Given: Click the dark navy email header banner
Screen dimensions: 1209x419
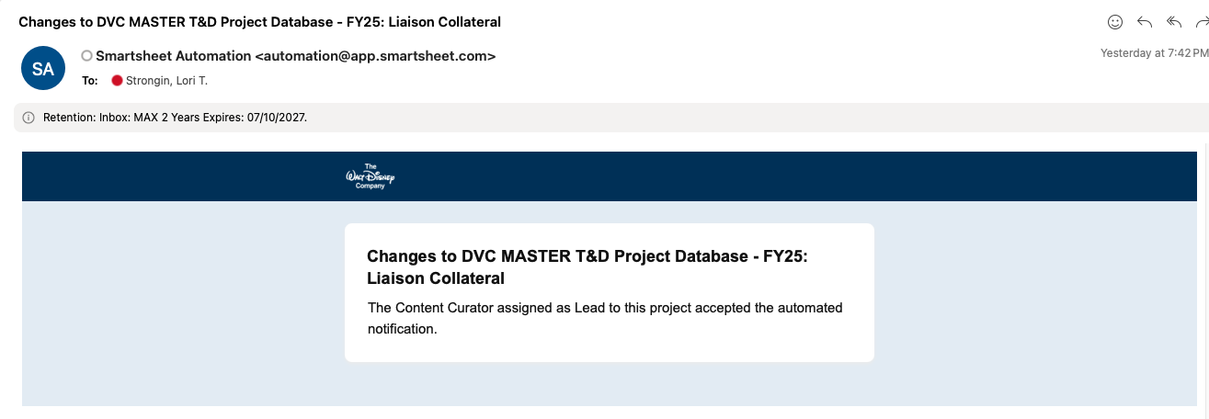Looking at the screenshot, I should tap(610, 176).
